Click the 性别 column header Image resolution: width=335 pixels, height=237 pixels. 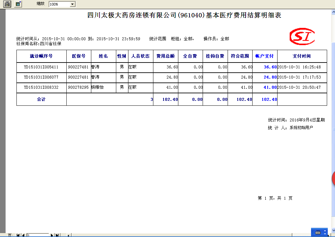click(x=122, y=56)
